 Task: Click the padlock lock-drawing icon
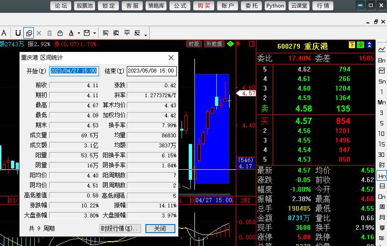pyautogui.click(x=60, y=33)
